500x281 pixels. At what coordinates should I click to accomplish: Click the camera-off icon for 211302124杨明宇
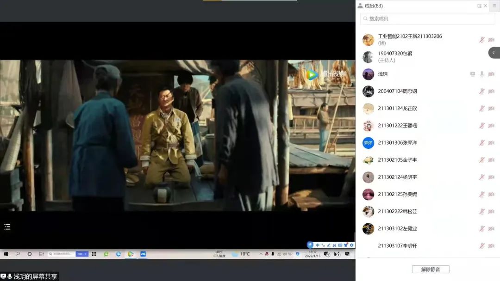pyautogui.click(x=491, y=177)
